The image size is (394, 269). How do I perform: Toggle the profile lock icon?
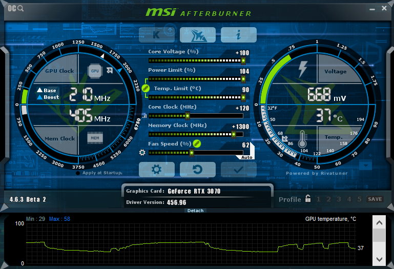pyautogui.click(x=308, y=198)
